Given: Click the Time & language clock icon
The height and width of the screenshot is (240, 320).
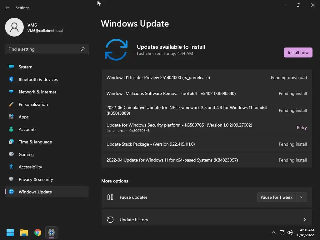Looking at the screenshot, I should tap(11, 142).
